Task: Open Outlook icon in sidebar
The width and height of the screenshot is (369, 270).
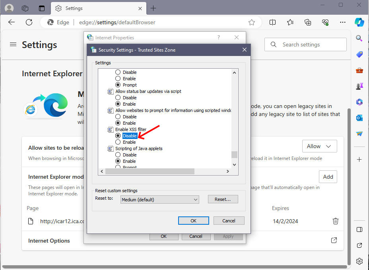Action: (x=359, y=118)
